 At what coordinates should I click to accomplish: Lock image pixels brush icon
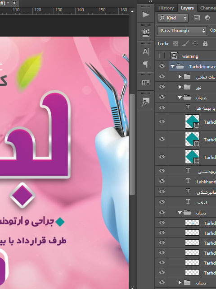click(185, 44)
